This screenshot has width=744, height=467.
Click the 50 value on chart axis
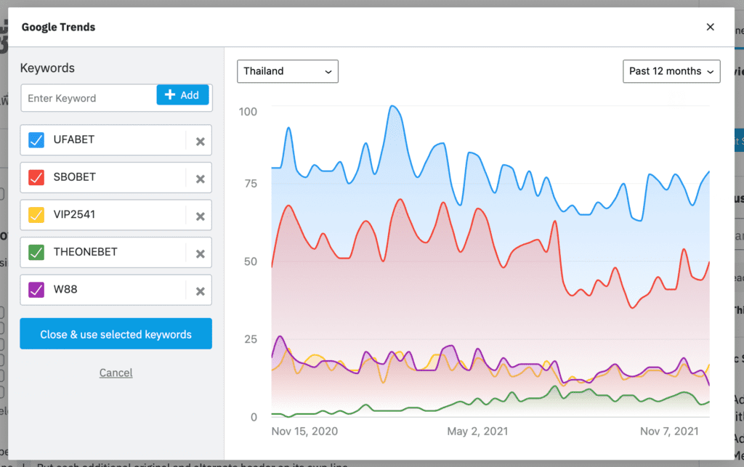tap(251, 261)
